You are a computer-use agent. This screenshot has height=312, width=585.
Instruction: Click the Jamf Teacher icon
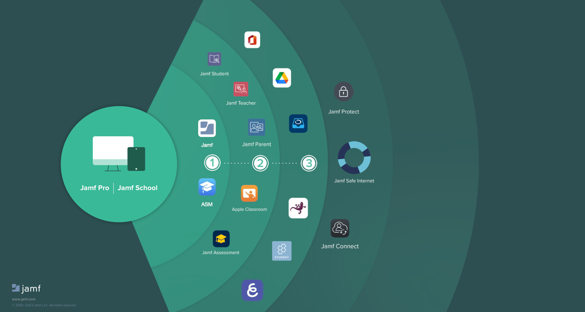click(x=241, y=89)
